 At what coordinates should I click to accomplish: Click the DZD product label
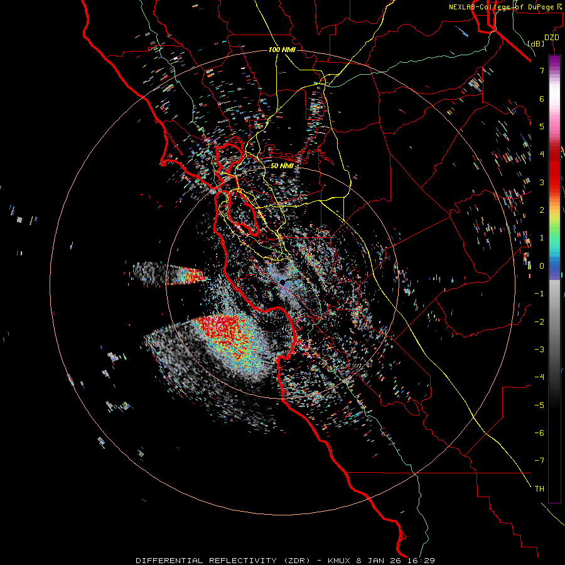(x=552, y=38)
